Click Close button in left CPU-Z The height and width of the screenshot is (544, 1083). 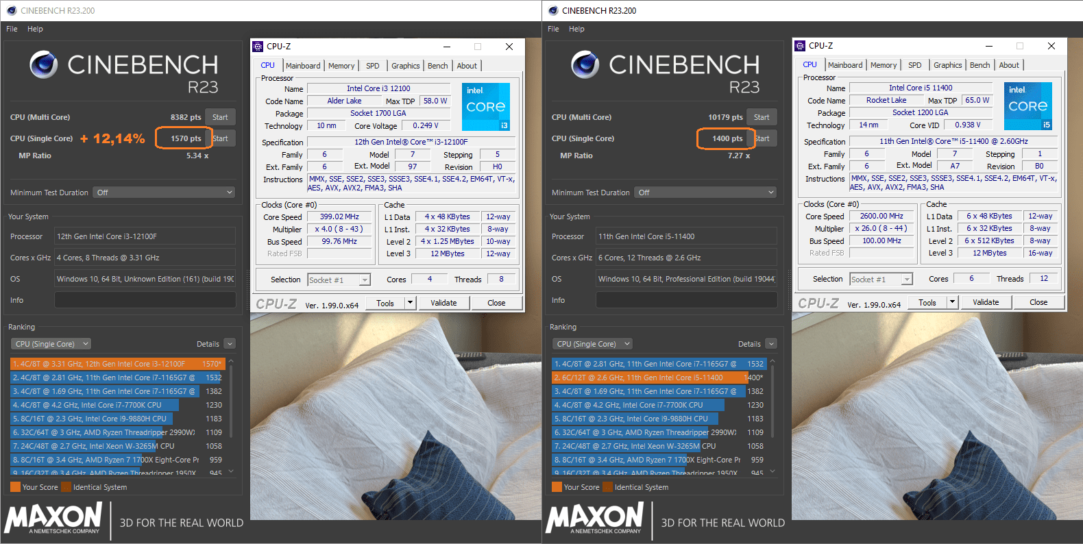[x=496, y=303]
